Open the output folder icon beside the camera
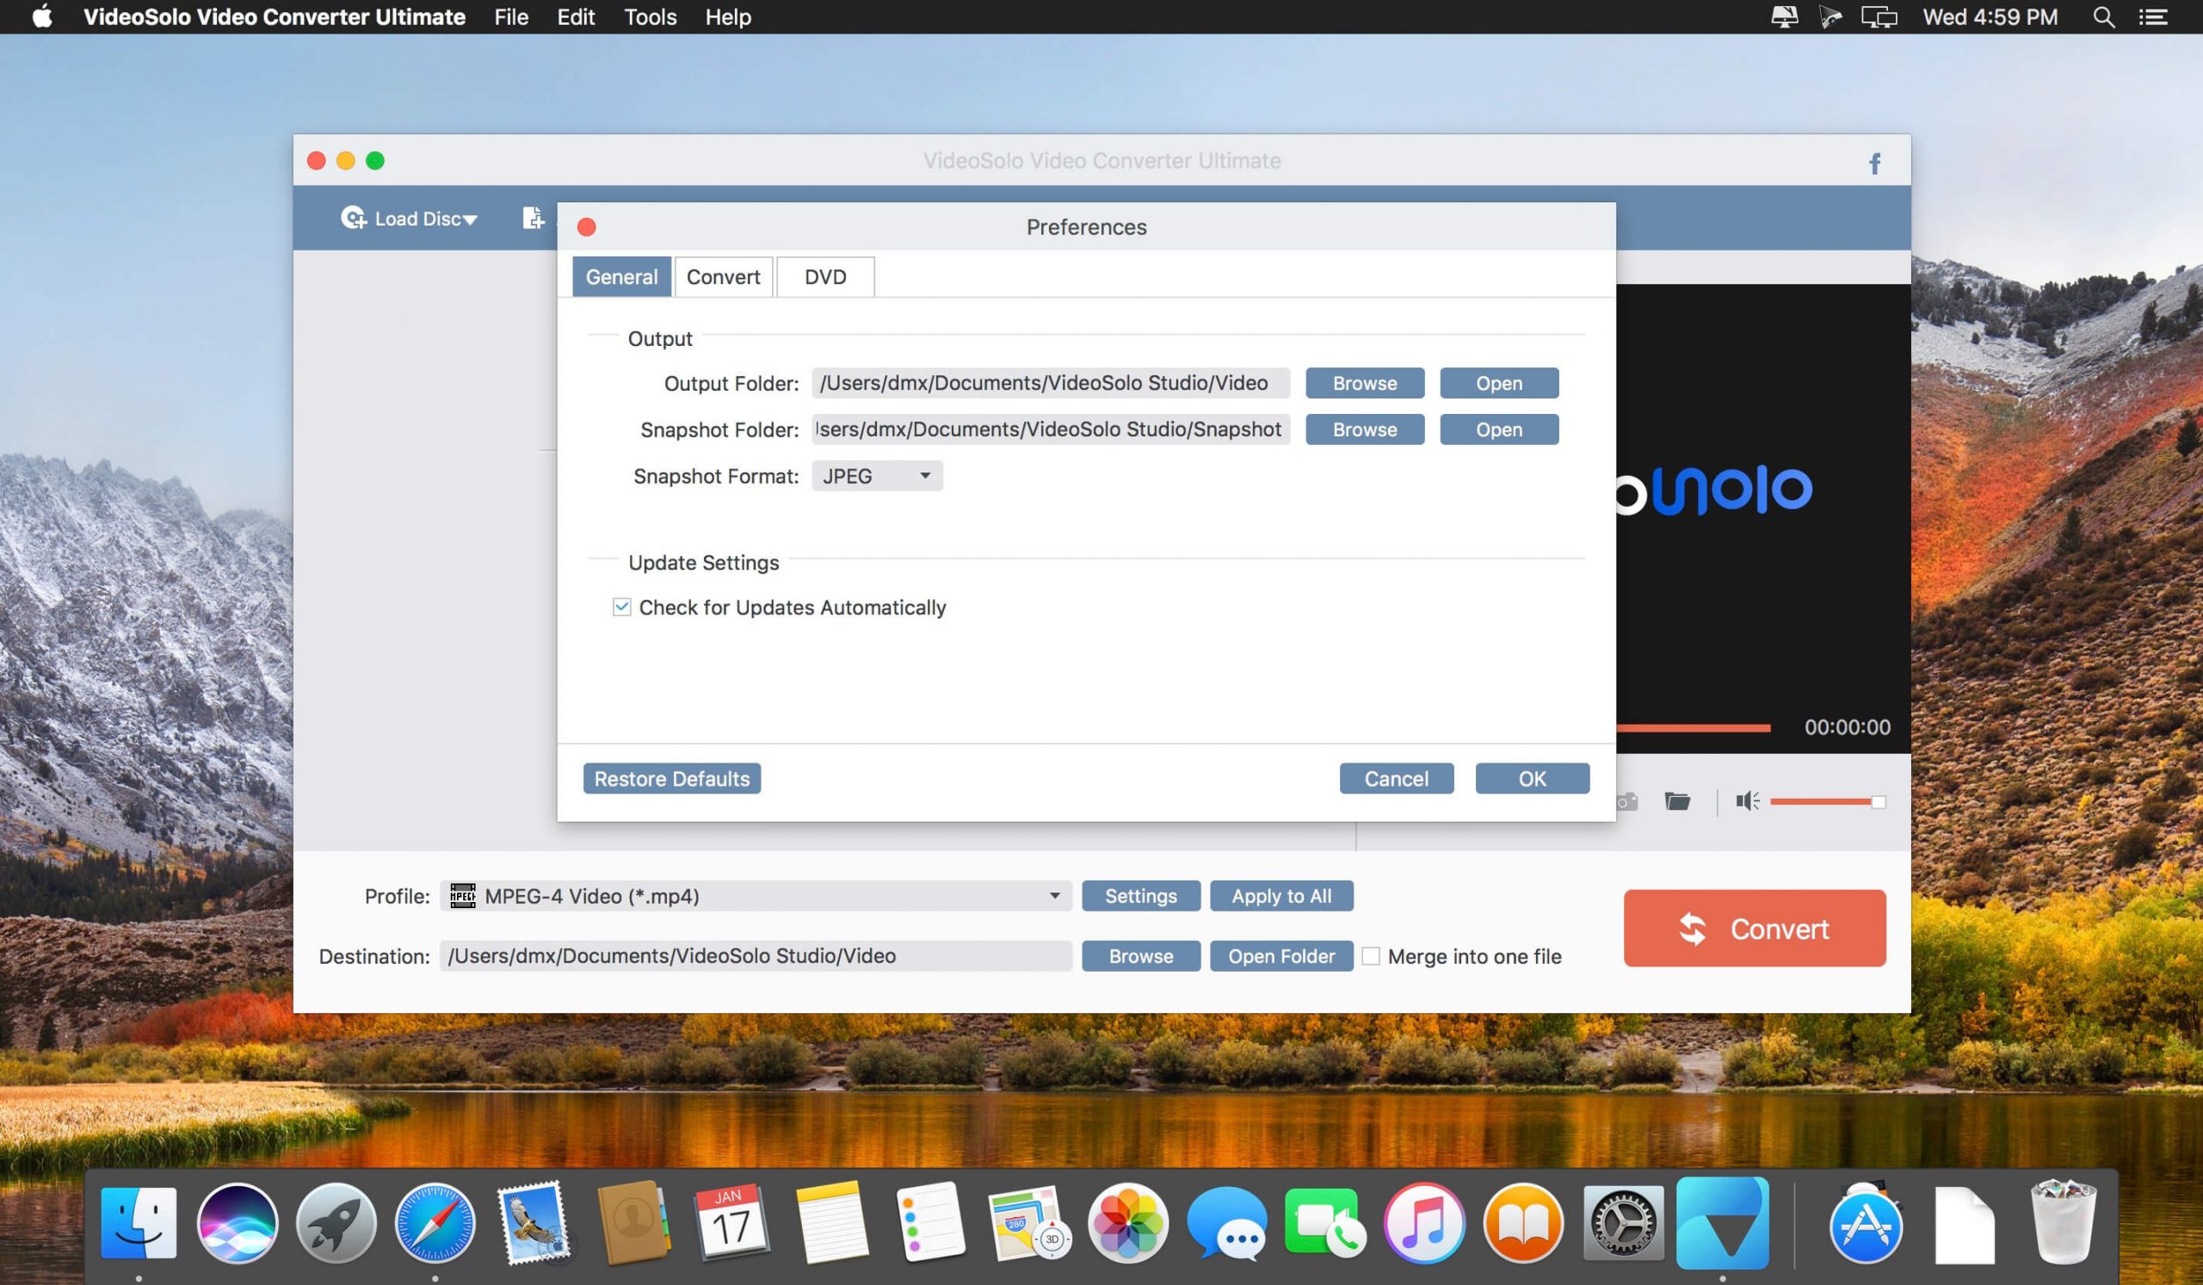 [x=1679, y=800]
